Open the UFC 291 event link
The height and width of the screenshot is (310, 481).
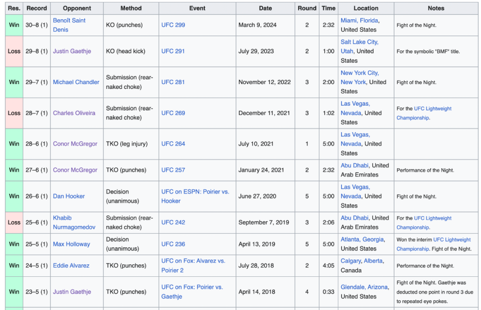[x=173, y=51]
